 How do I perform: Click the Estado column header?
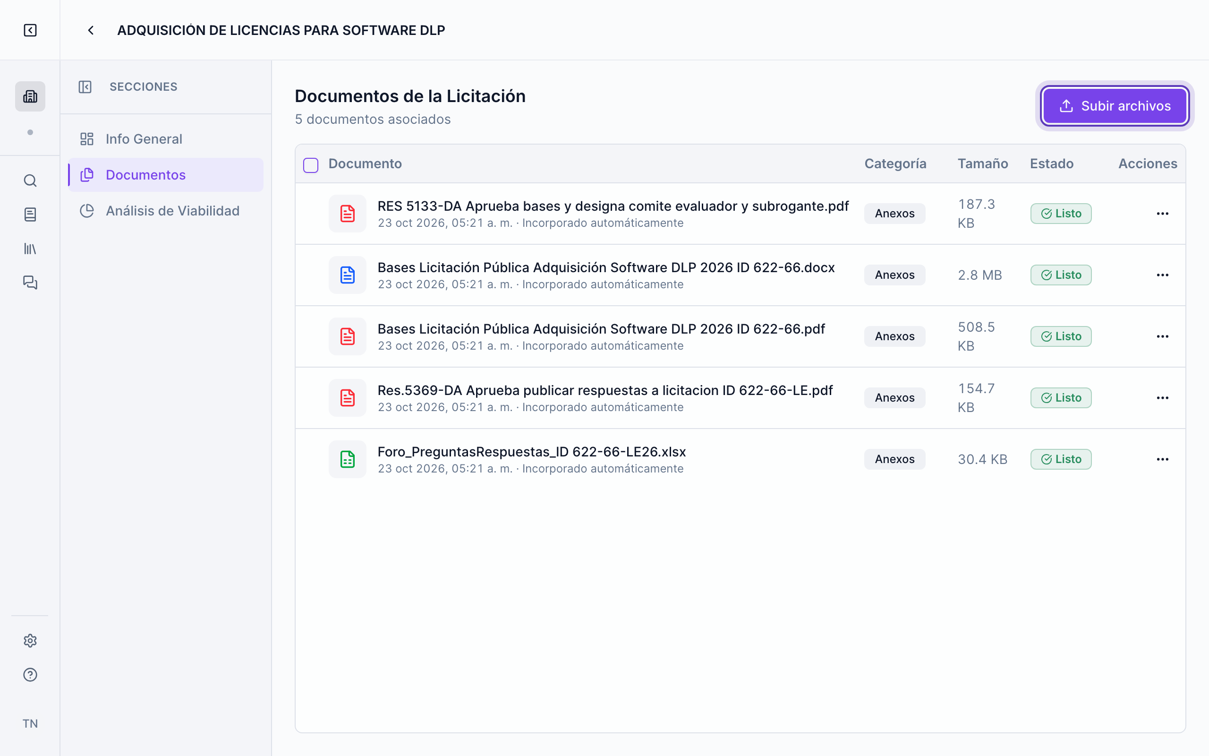click(1052, 163)
